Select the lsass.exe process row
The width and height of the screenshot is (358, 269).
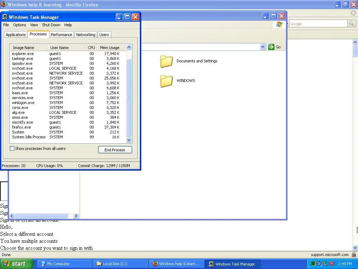click(68, 93)
